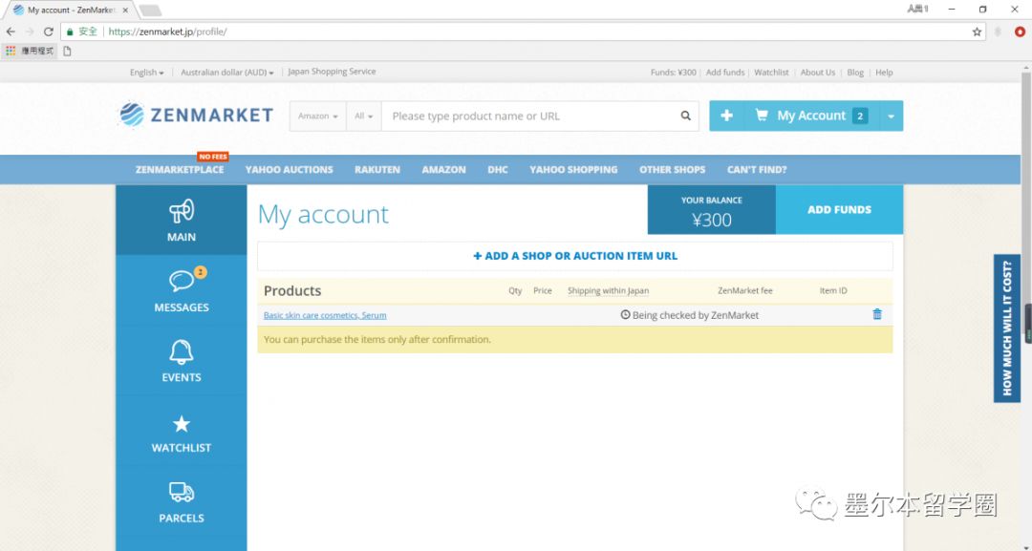The width and height of the screenshot is (1032, 551).
Task: Click the ADD FUNDS button
Action: tap(839, 210)
